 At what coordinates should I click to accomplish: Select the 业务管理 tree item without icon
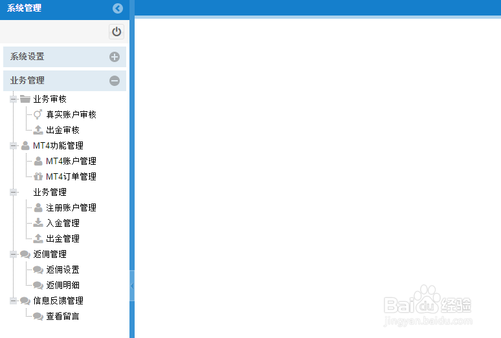coord(50,193)
